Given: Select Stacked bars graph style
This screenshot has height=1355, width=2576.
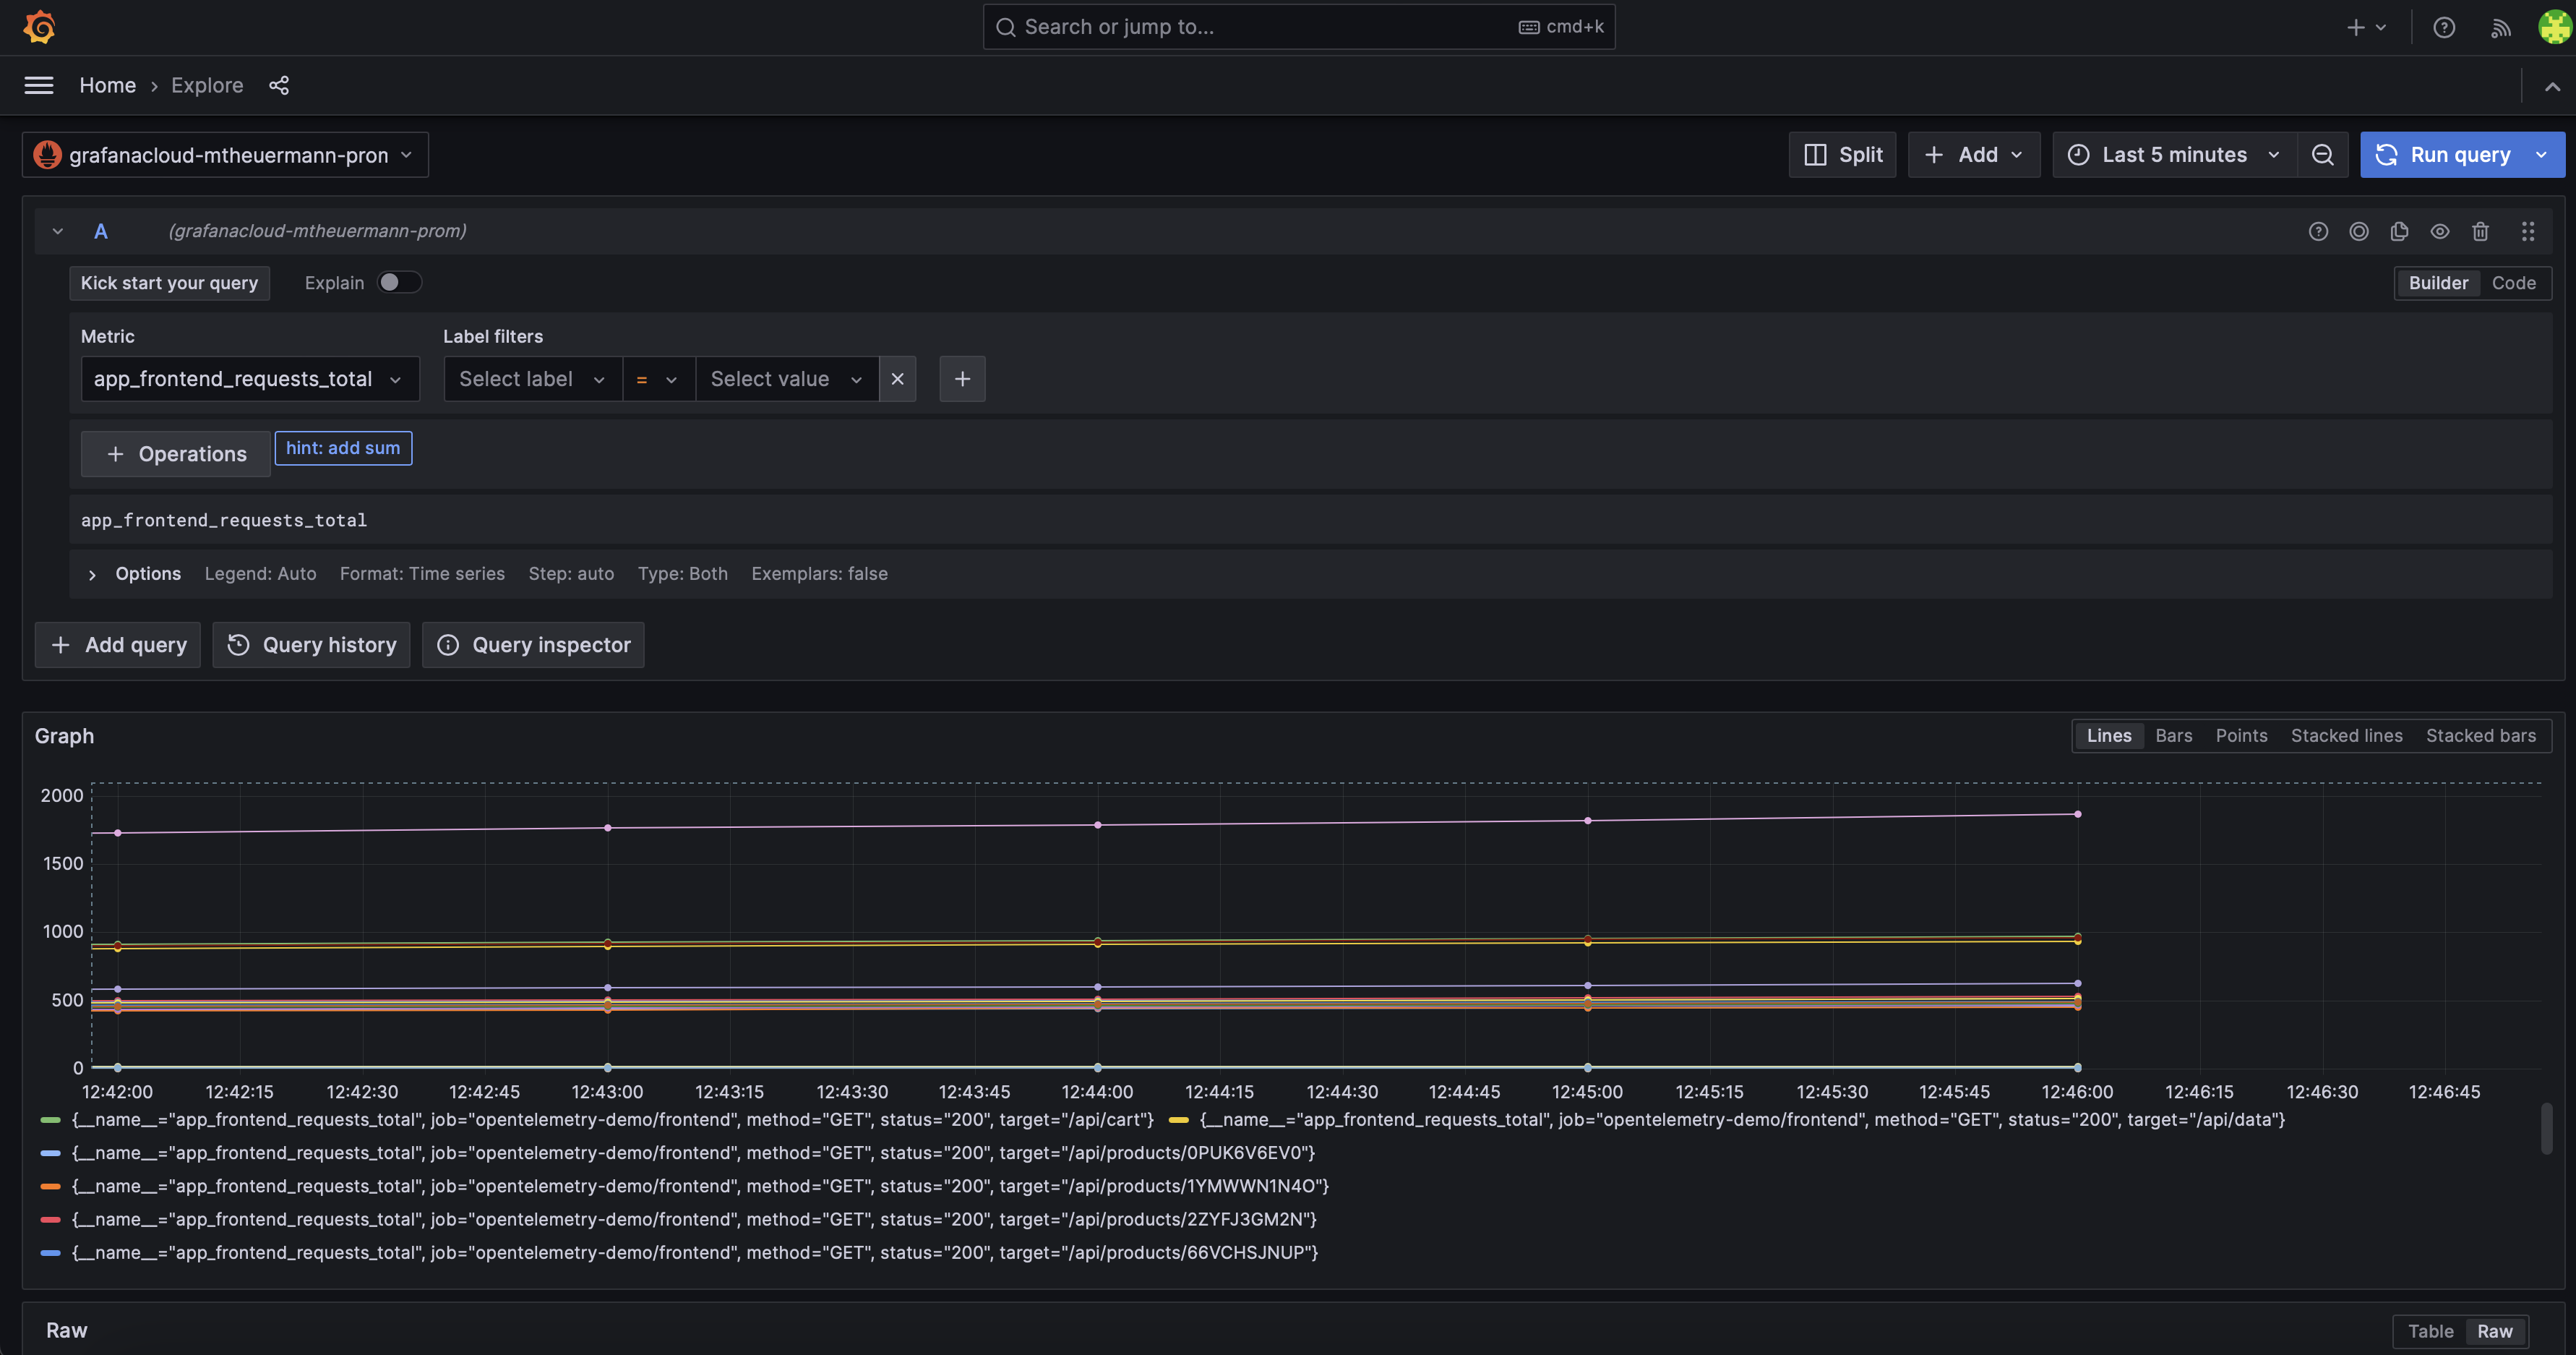Looking at the screenshot, I should point(2480,735).
